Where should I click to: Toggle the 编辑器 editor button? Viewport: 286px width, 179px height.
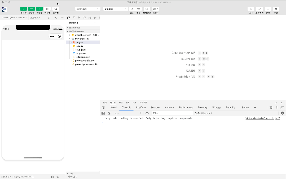click(31, 9)
